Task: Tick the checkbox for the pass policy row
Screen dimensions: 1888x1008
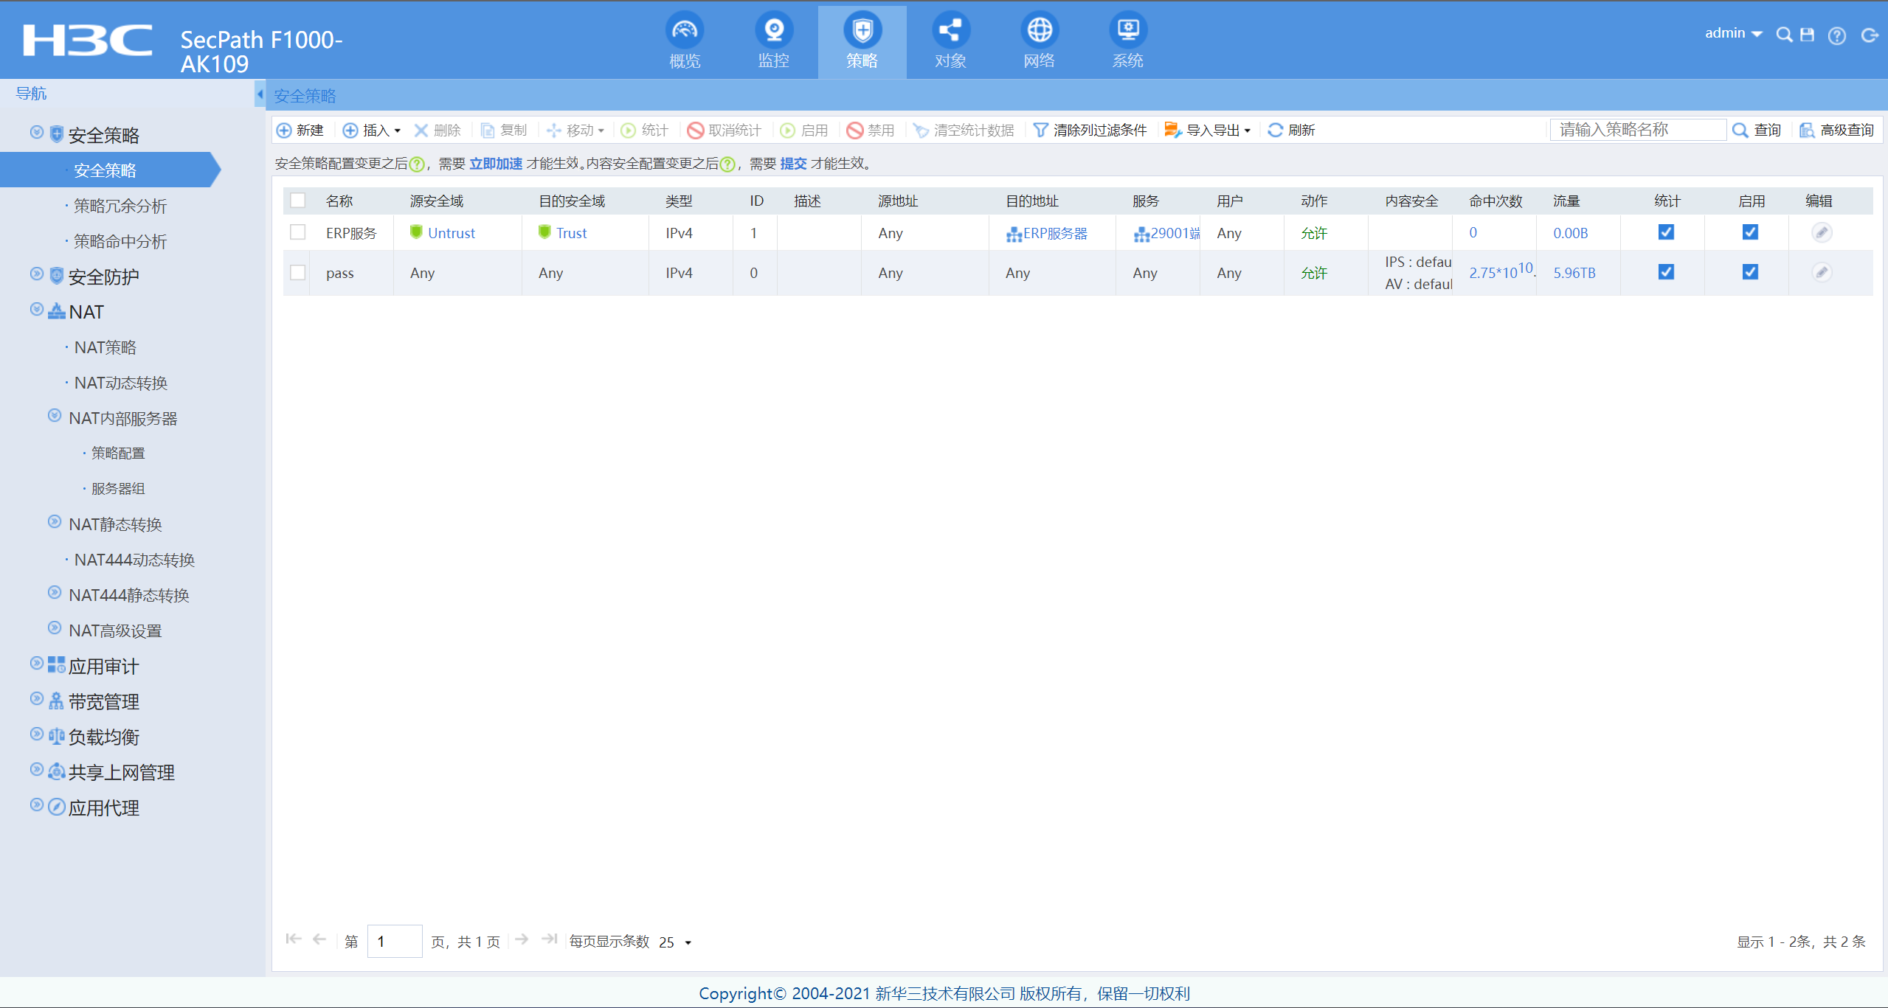Action: tap(297, 273)
